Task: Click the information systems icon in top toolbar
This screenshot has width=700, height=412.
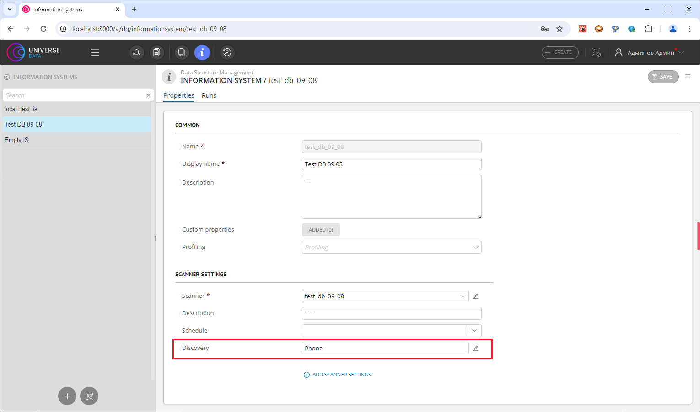Action: pos(202,53)
